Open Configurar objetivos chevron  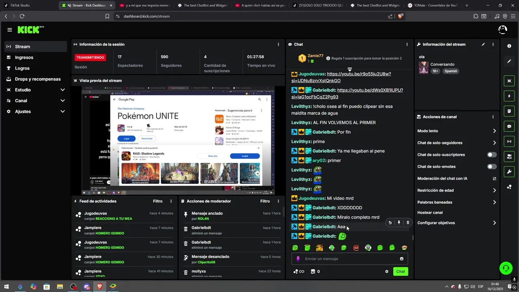(x=494, y=223)
